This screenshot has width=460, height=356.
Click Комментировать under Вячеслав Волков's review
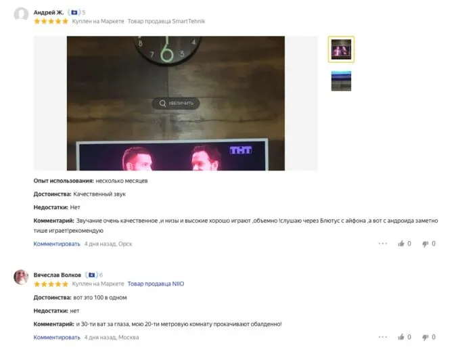(57, 337)
